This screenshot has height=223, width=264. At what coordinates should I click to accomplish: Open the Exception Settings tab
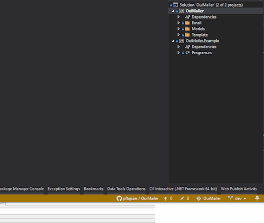pos(64,189)
